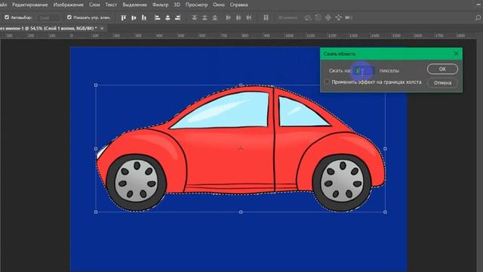
Task: Click the transform center reference point
Action: click(x=241, y=149)
